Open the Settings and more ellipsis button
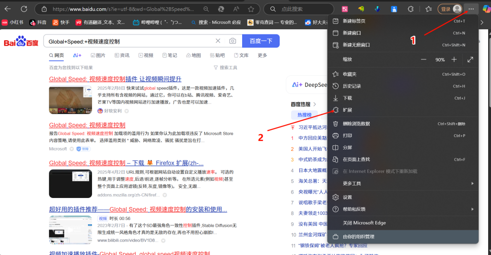491x255 pixels. coord(471,9)
